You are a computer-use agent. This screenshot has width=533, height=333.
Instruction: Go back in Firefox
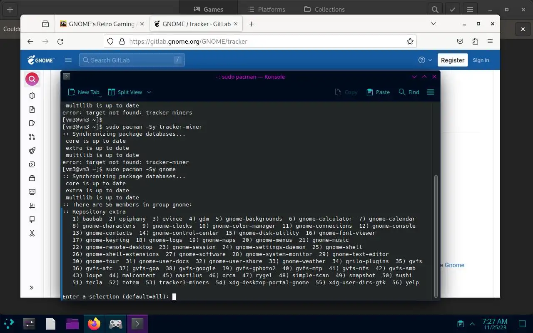coord(30,41)
